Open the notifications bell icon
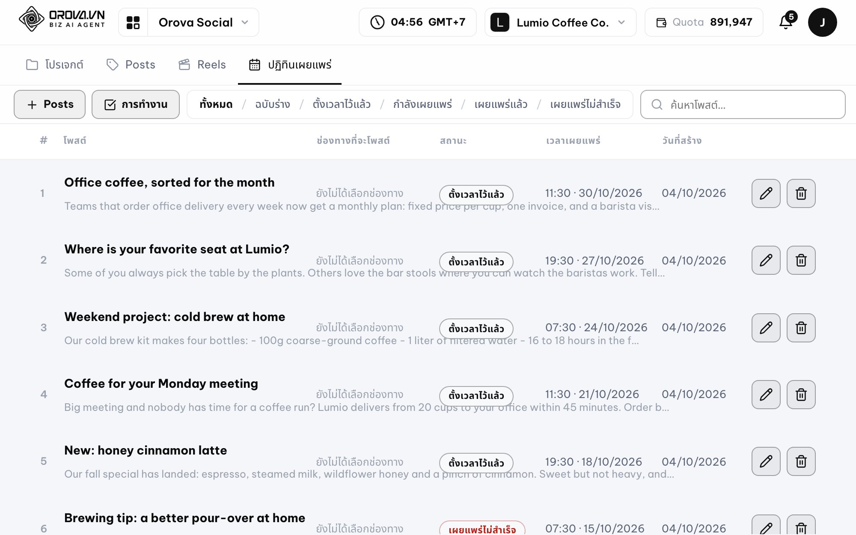This screenshot has width=856, height=535. [786, 22]
